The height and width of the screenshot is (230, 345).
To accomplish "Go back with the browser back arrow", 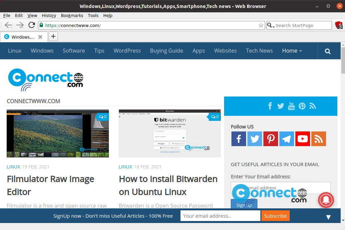I will click(x=8, y=25).
